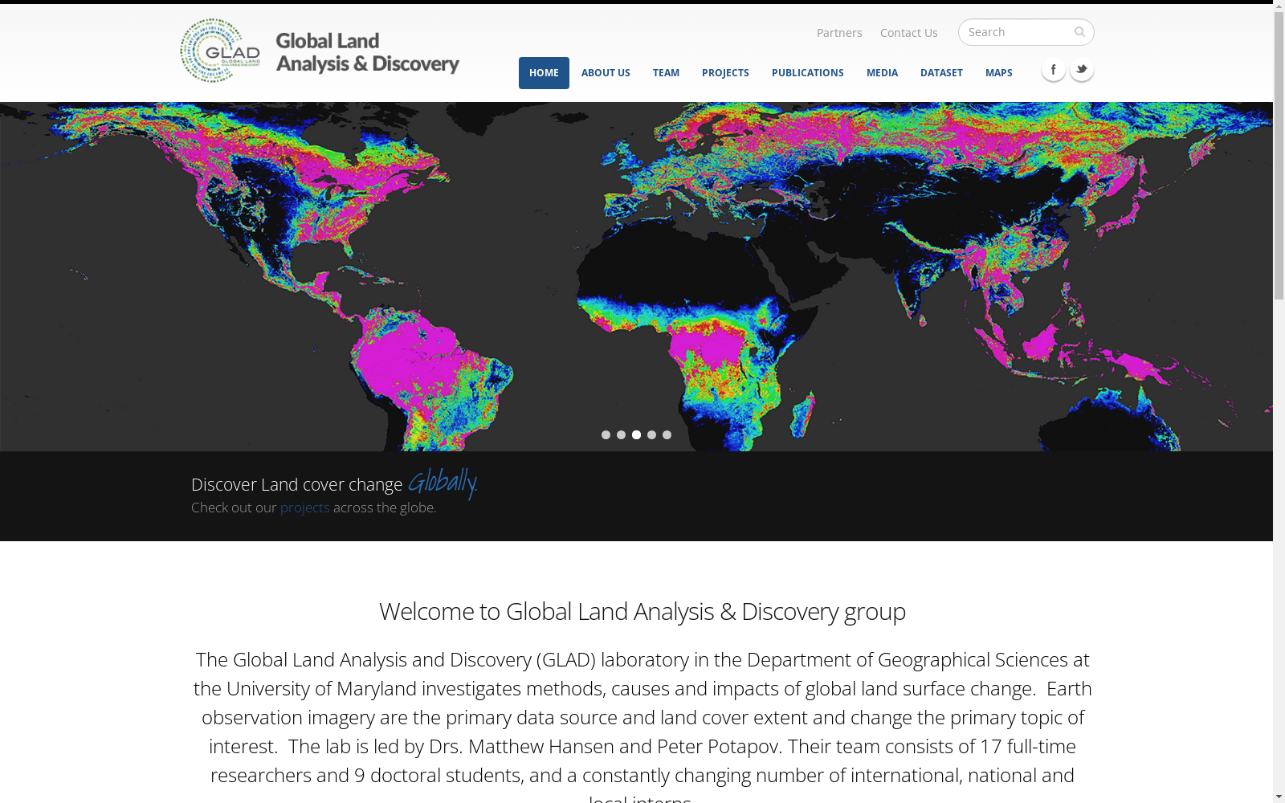
Task: Open the Maps menu item
Action: tap(999, 73)
